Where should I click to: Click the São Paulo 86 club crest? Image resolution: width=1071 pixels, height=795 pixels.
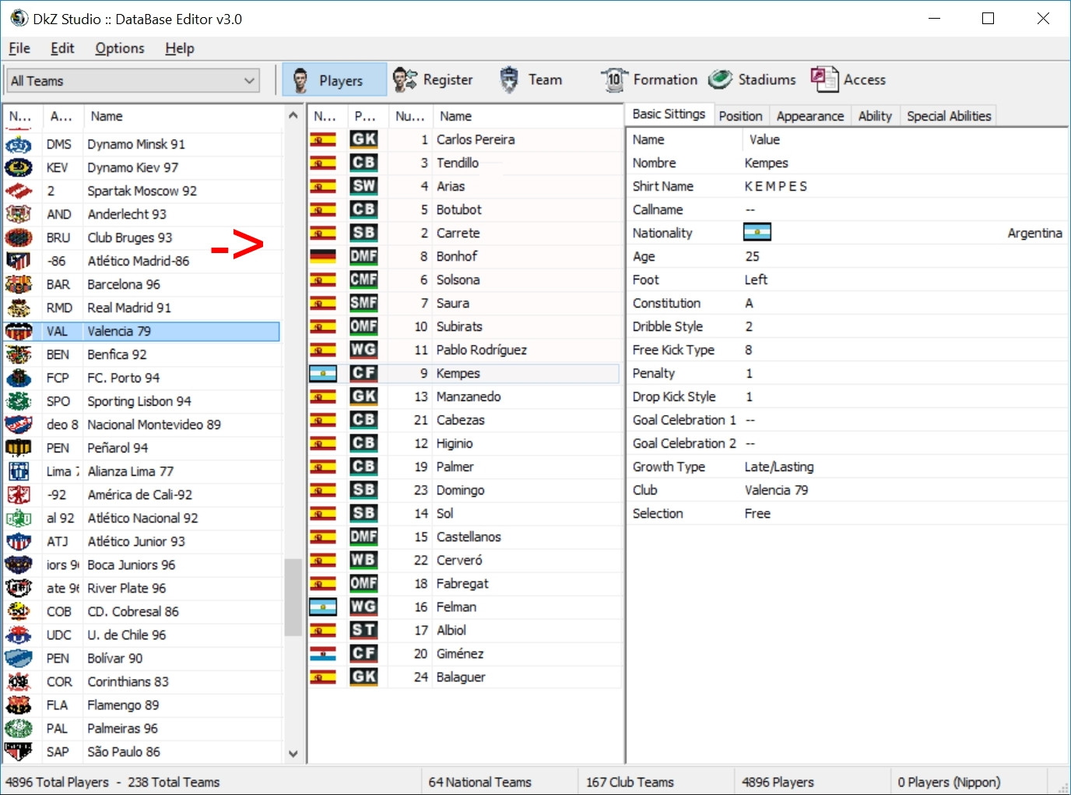(x=19, y=751)
